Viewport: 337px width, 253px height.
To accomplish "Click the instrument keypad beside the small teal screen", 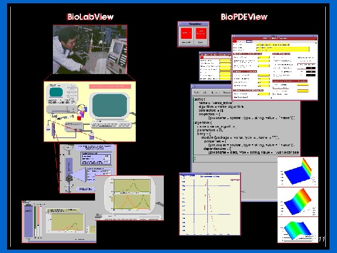I will [72, 92].
